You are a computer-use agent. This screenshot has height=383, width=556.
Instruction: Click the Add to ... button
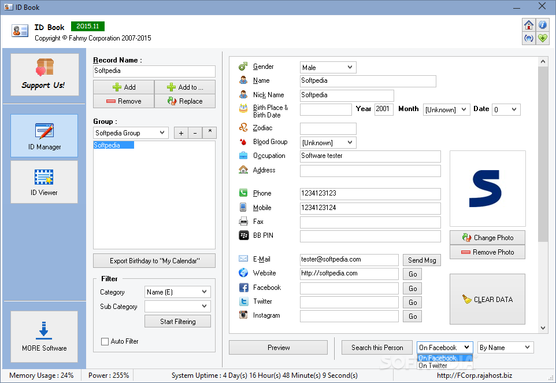185,87
